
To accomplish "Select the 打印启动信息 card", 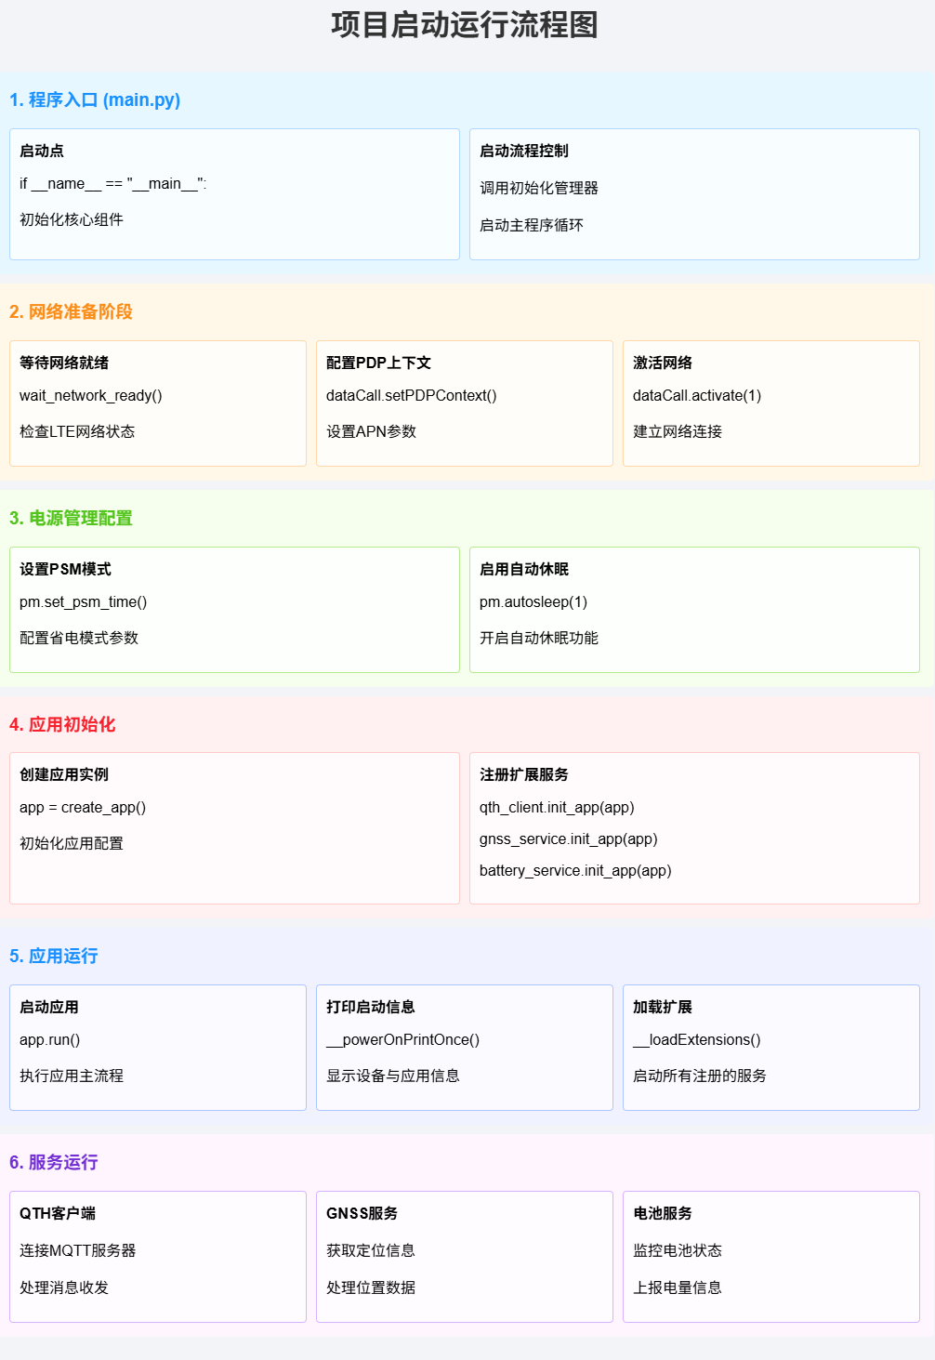I will [x=464, y=1047].
